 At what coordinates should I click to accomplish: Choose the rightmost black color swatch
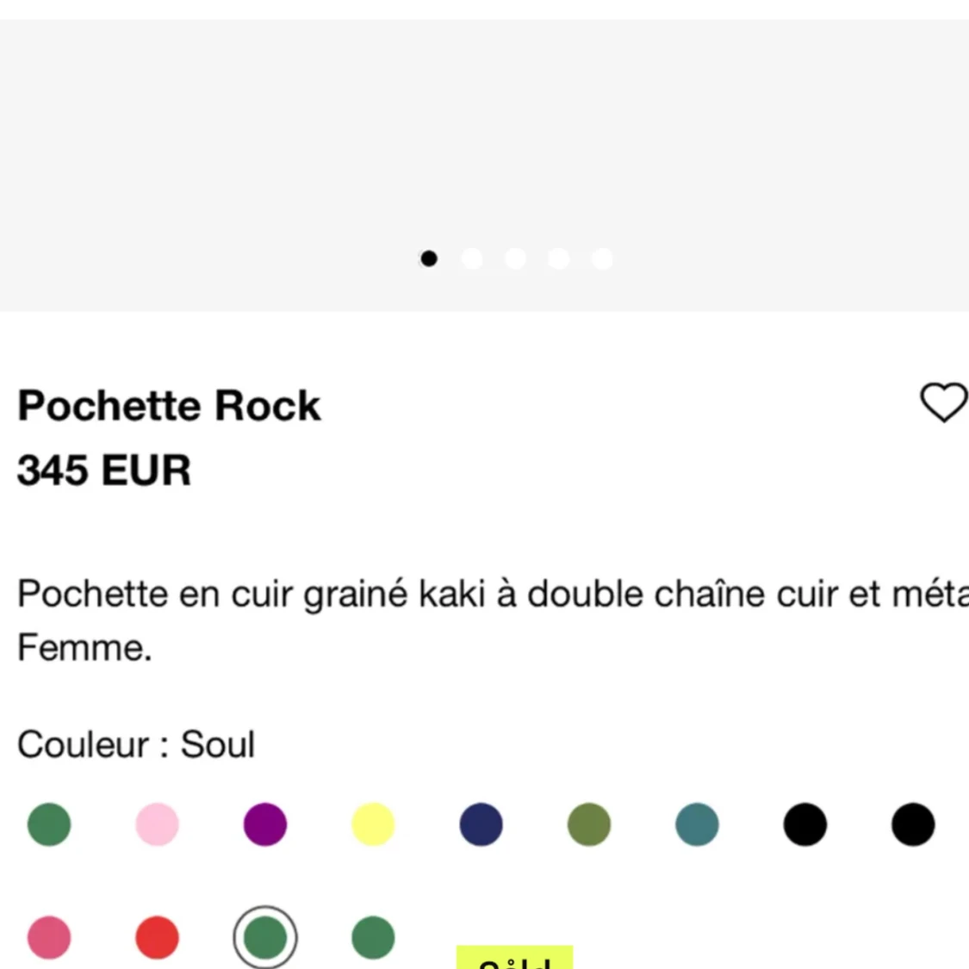913,824
